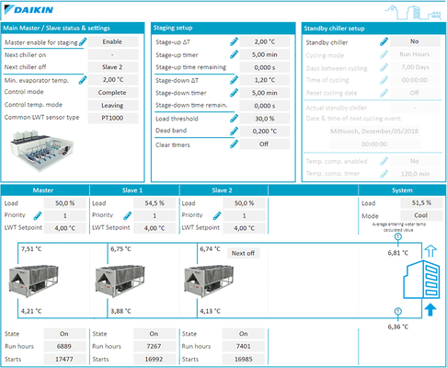Click the leaving water temperature sensor marker

[x=397, y=311]
